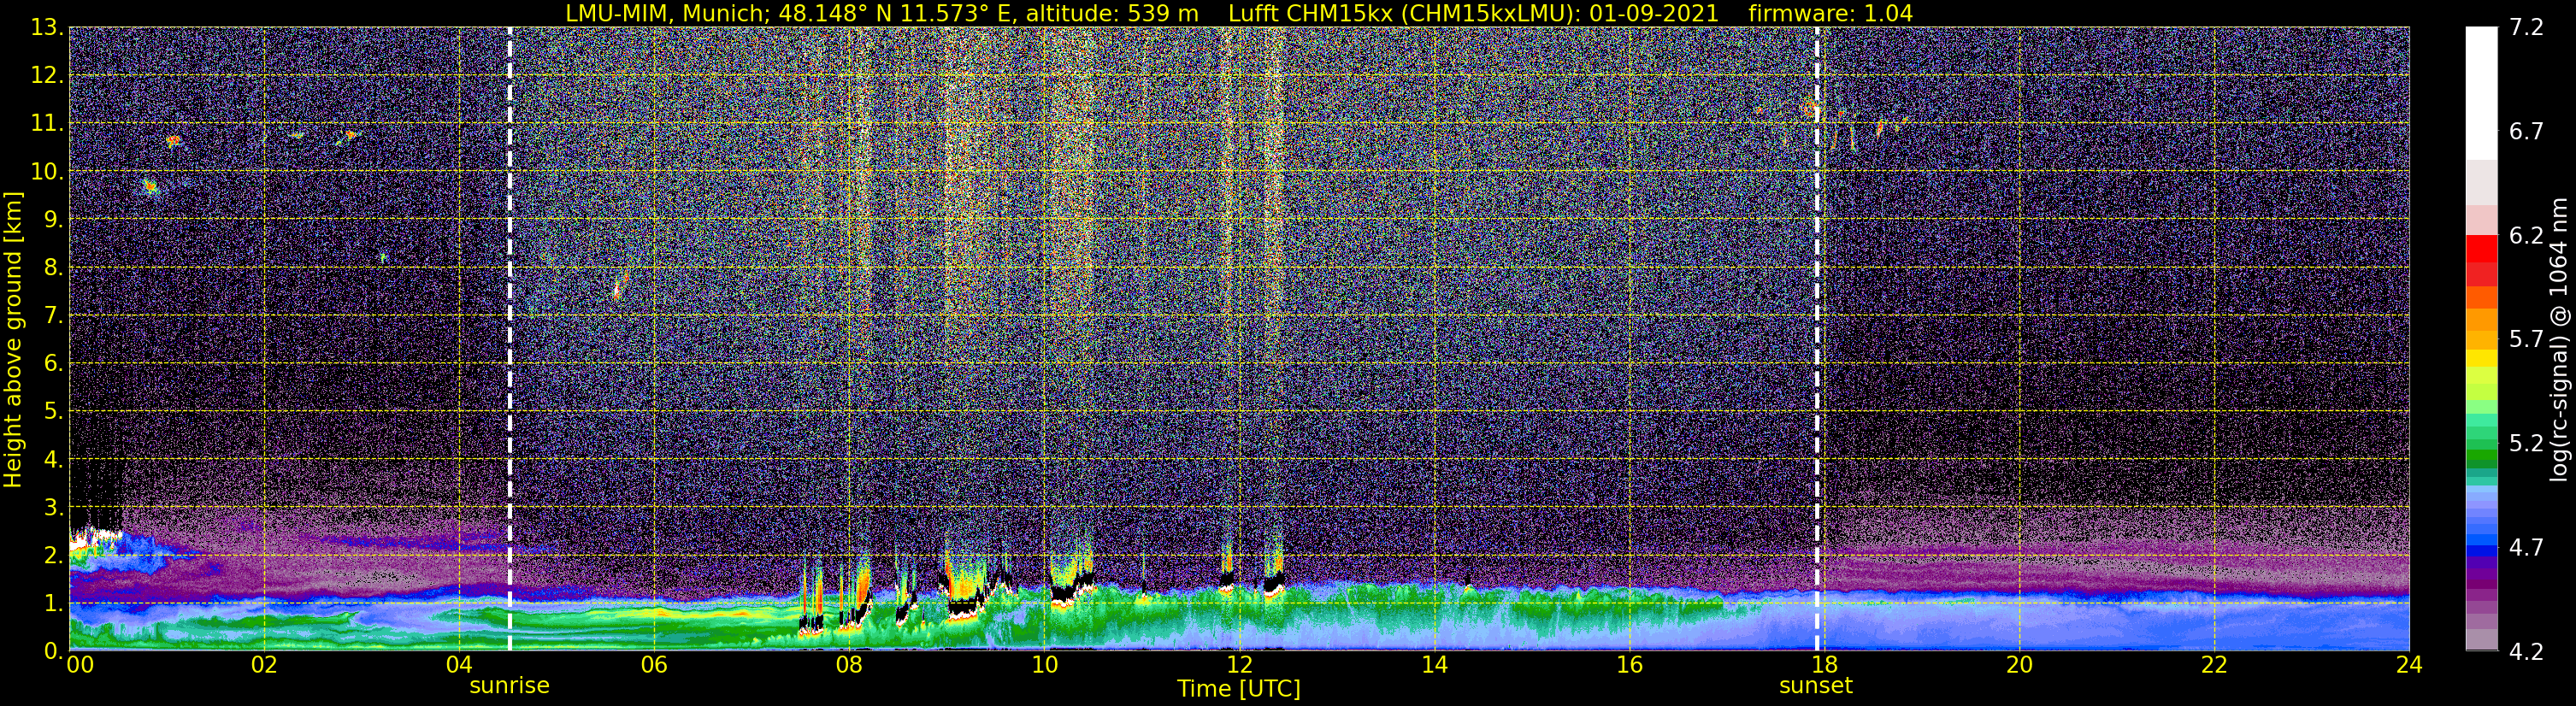Click the '08' time axis tick label
Viewport: 2576px width, 706px height.
pyautogui.click(x=849, y=665)
